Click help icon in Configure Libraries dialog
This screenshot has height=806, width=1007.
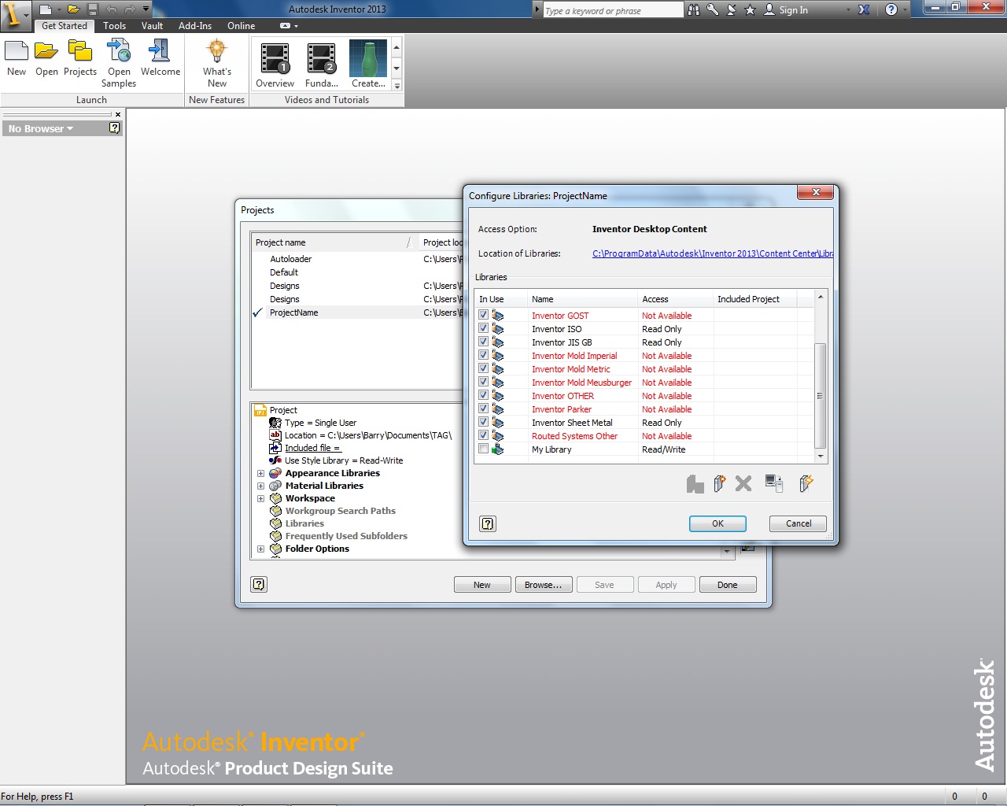coord(488,523)
